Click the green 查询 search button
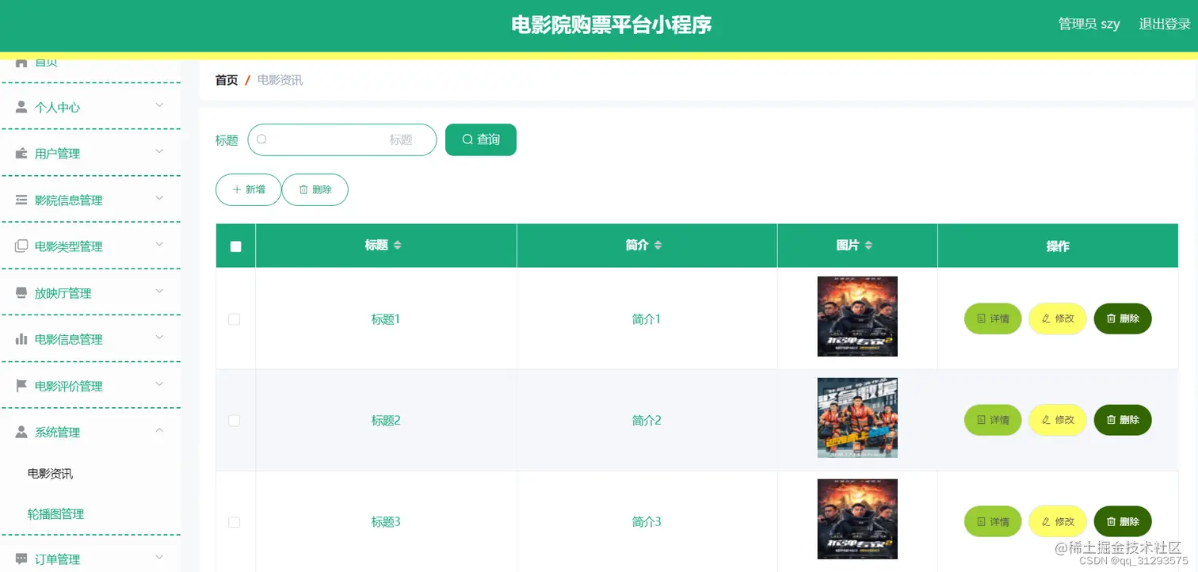Viewport: 1198px width, 572px height. click(x=481, y=139)
